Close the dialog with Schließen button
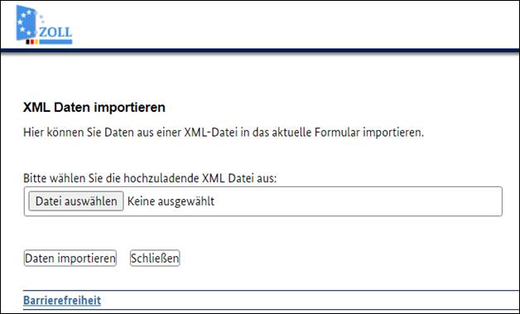The width and height of the screenshot is (520, 314). click(155, 258)
